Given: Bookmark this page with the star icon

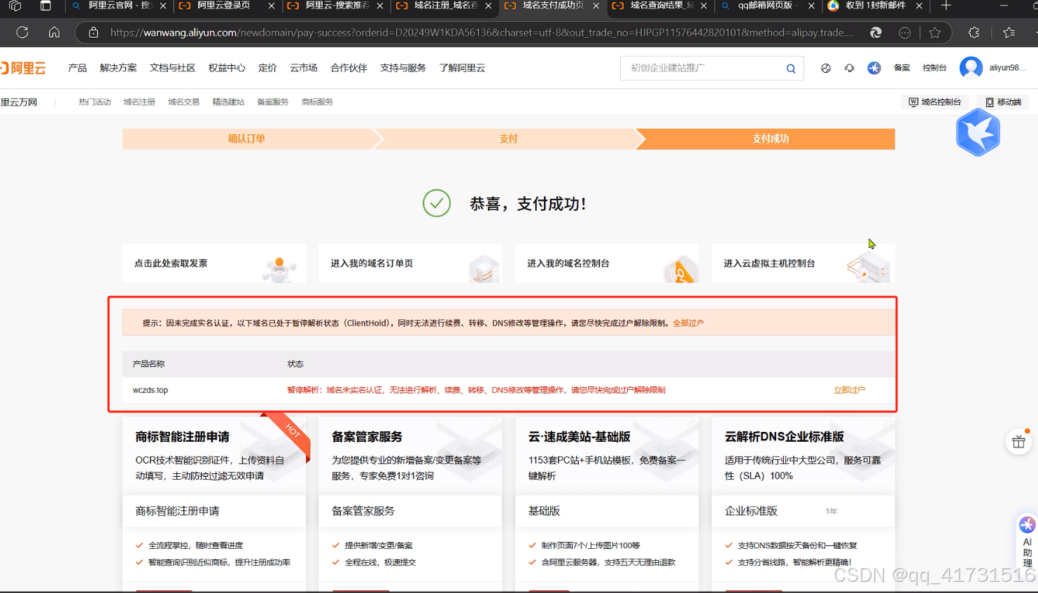Looking at the screenshot, I should point(934,32).
